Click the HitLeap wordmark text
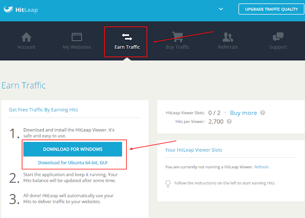Screen dimensions: 305x218 pyautogui.click(x=27, y=10)
